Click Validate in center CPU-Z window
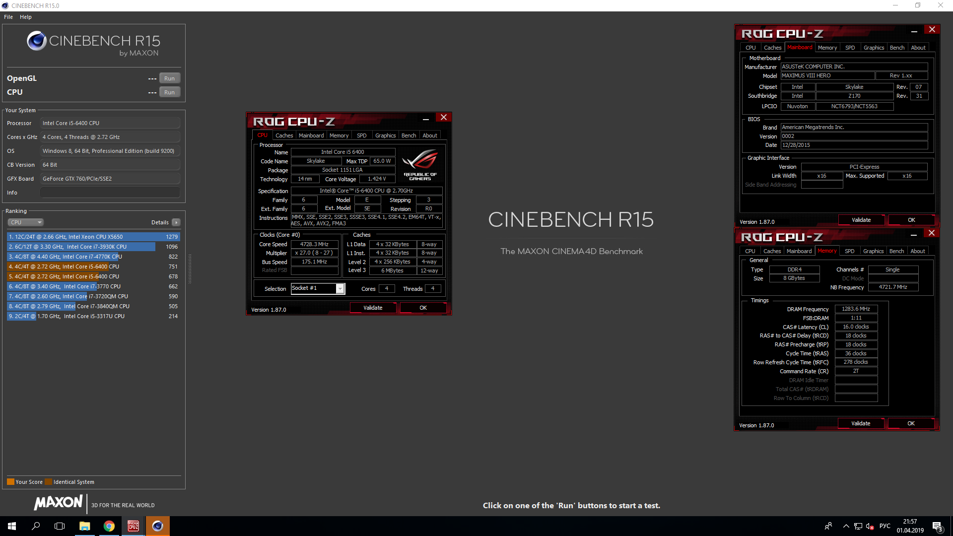 pos(373,308)
